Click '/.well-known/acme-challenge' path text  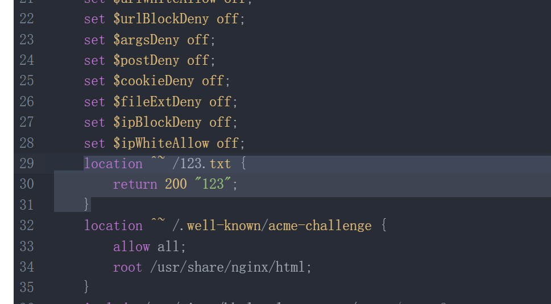click(272, 226)
